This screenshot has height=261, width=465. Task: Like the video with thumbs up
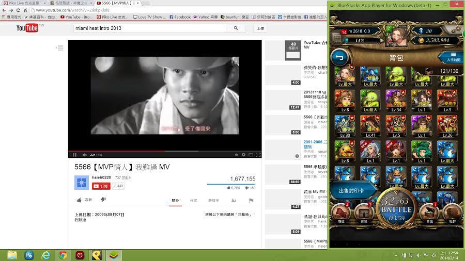[x=79, y=200]
